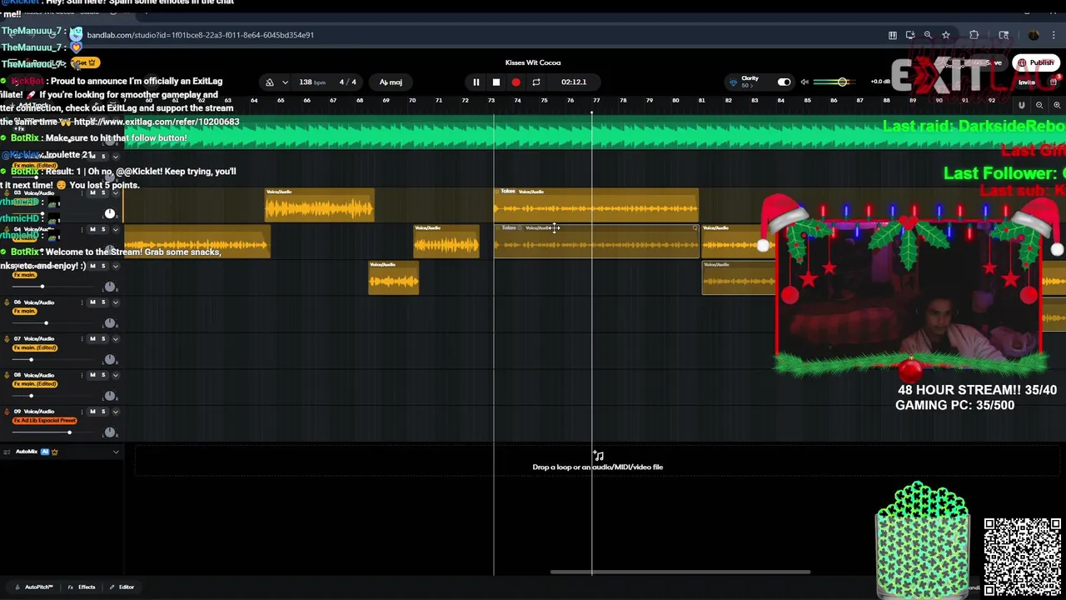Expand track 08 options chevron
The height and width of the screenshot is (600, 1066).
click(116, 375)
